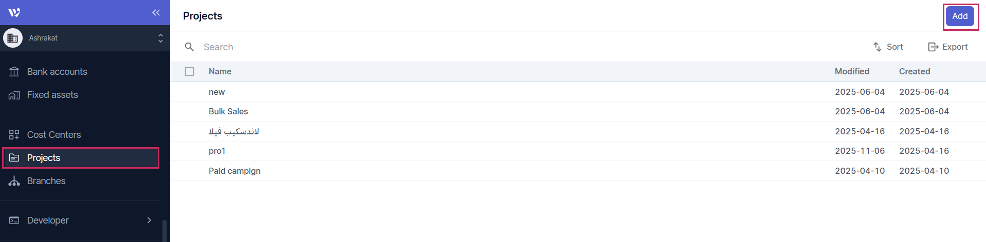The height and width of the screenshot is (242, 986).
Task: Click the Fixed assets icon
Action: point(14,95)
